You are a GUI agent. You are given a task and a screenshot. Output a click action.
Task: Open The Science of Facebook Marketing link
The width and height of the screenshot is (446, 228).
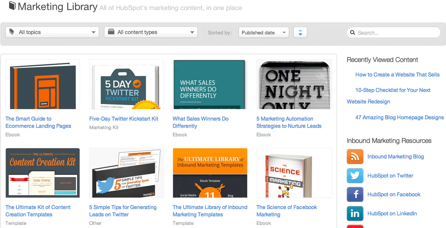click(x=287, y=211)
